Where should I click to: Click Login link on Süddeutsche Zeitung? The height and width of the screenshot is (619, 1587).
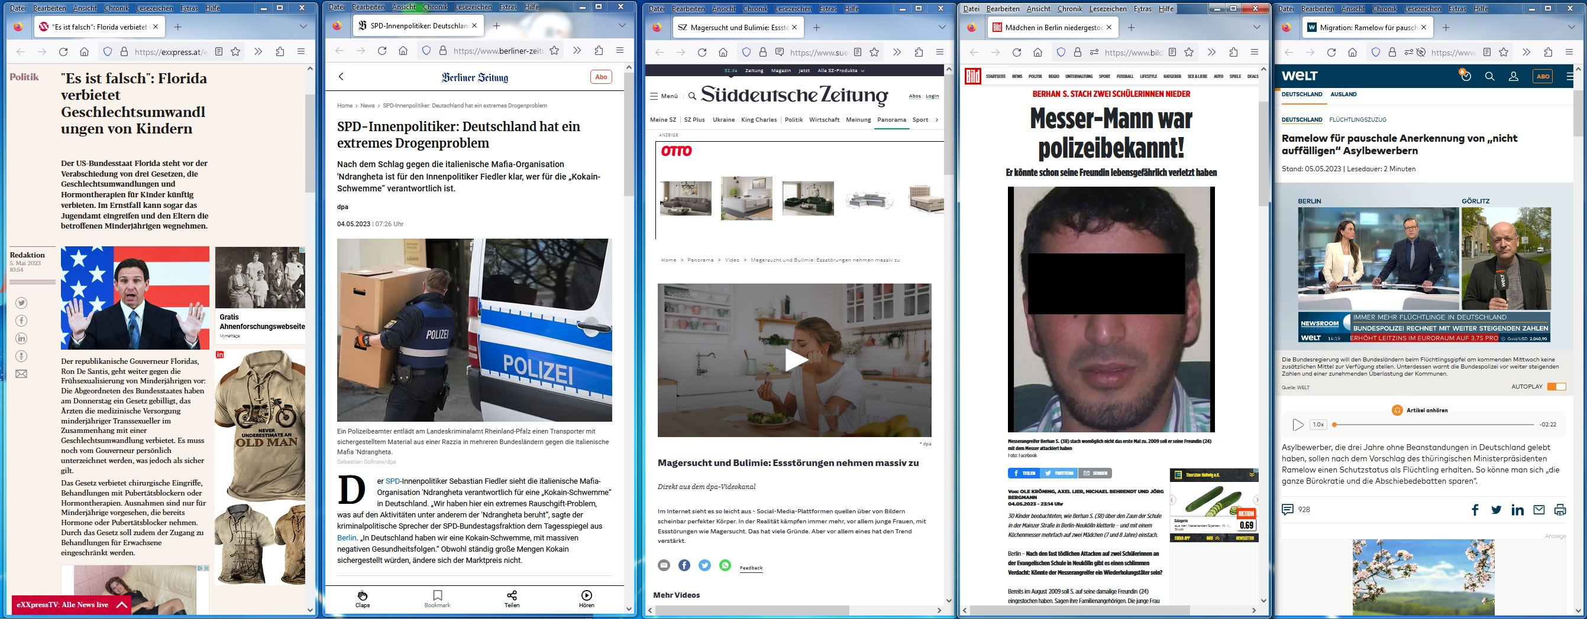932,96
